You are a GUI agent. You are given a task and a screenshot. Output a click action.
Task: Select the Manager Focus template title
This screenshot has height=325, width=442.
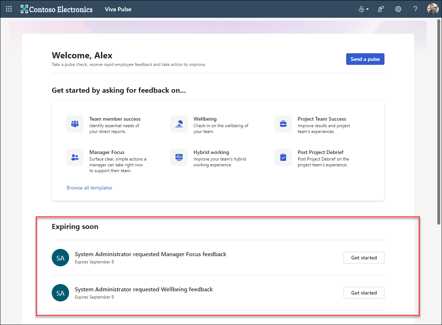(x=107, y=152)
